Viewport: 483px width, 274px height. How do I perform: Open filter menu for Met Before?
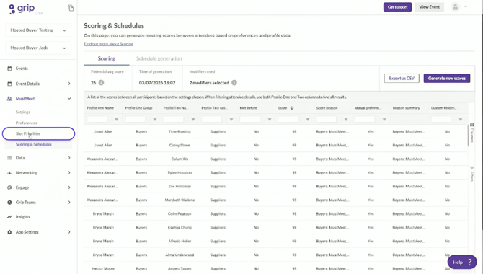pyautogui.click(x=269, y=119)
